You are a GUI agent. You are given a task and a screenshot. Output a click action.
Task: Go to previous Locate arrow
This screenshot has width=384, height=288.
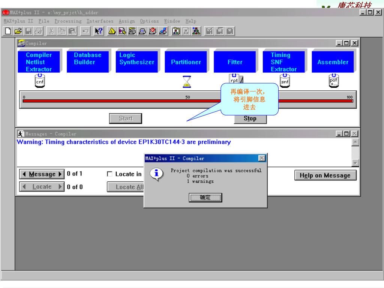(x=24, y=187)
